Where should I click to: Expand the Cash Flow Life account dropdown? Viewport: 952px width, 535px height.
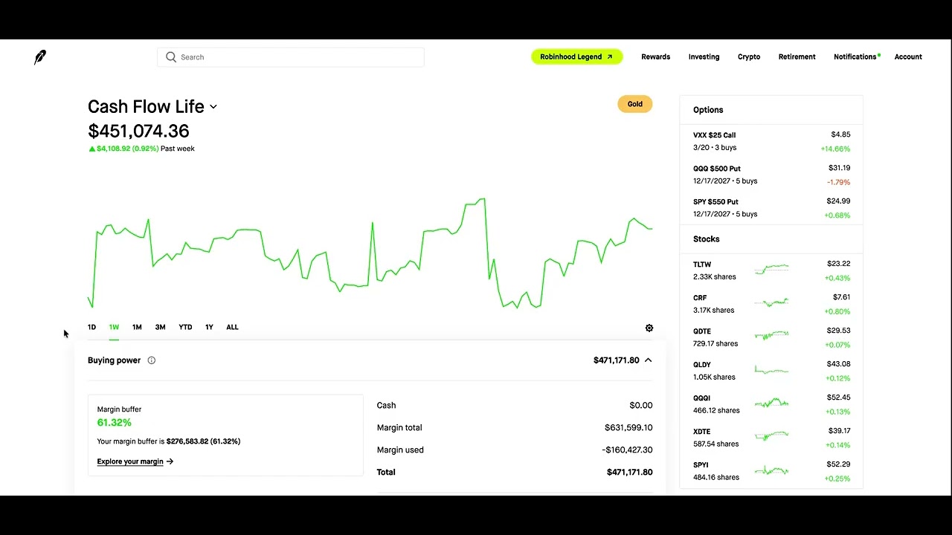tap(213, 107)
